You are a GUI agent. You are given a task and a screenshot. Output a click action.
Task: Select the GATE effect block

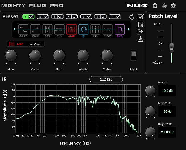coord(23,29)
